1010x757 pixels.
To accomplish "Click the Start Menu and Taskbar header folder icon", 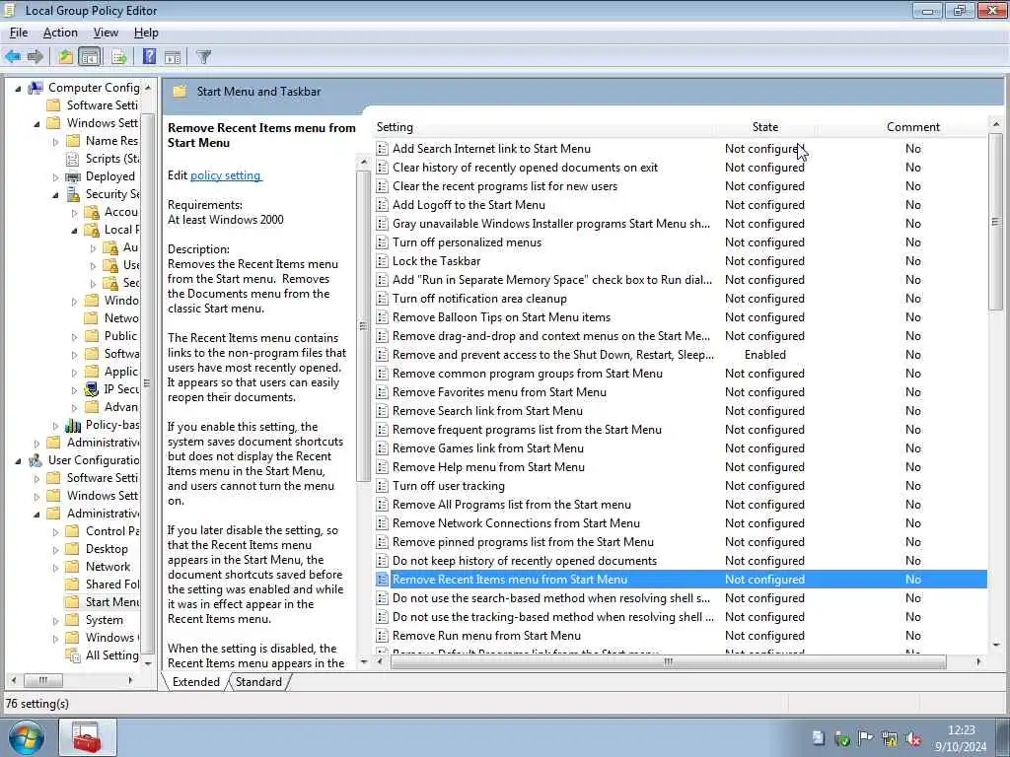I will coord(180,92).
